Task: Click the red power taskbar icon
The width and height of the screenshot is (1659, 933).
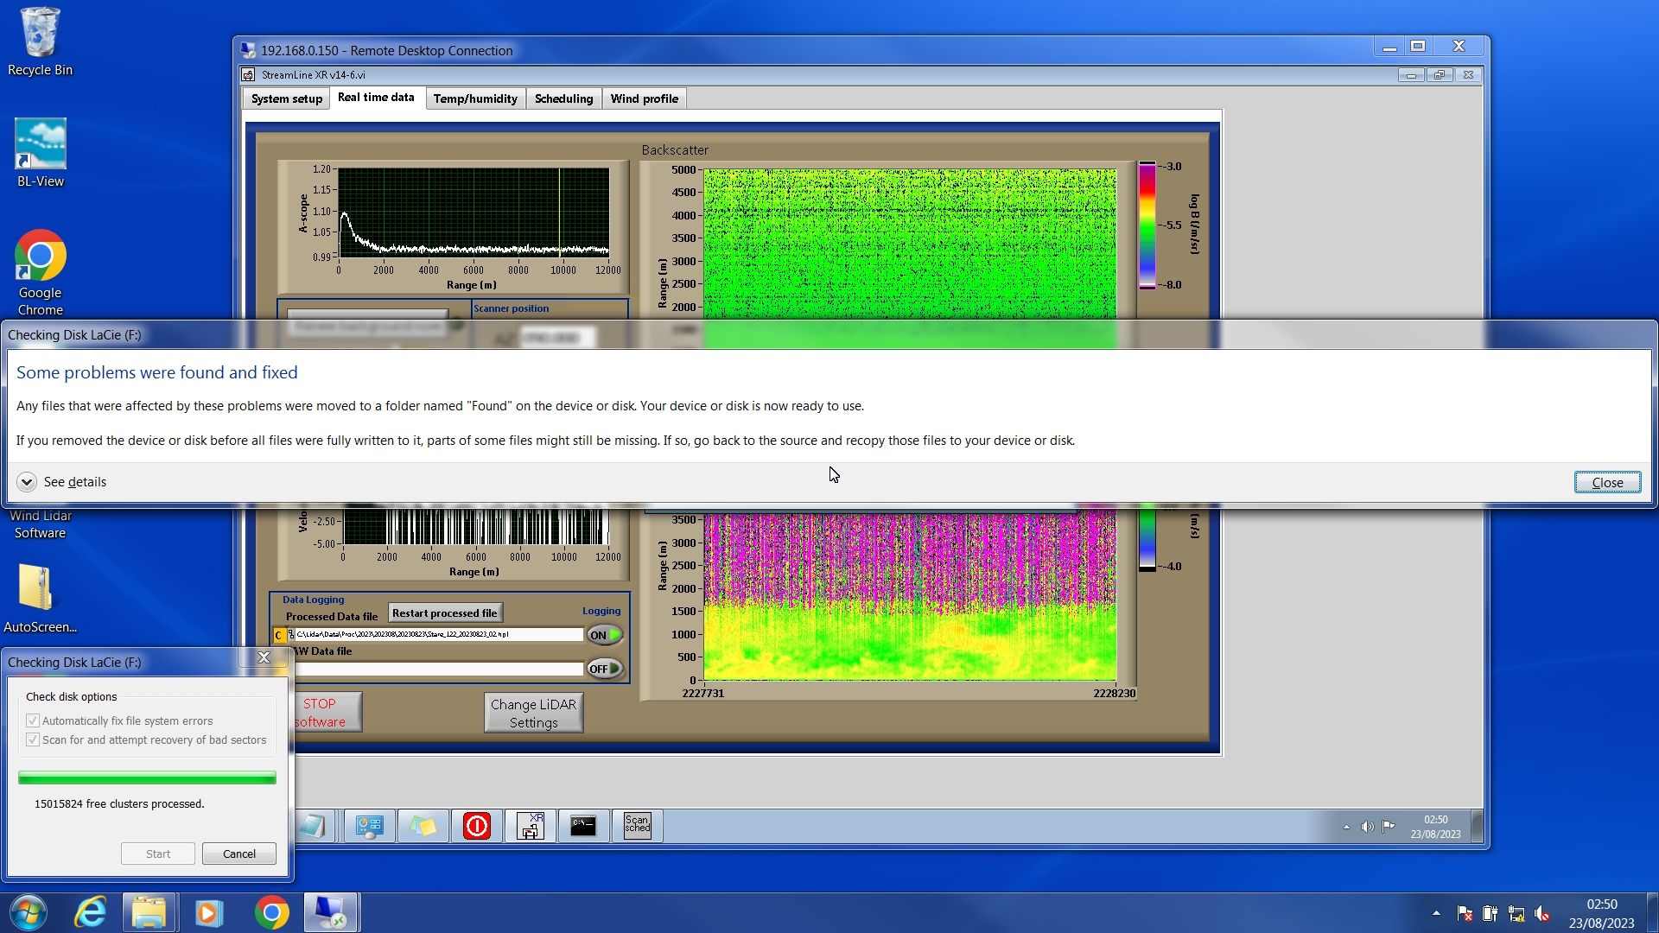Action: point(476,825)
